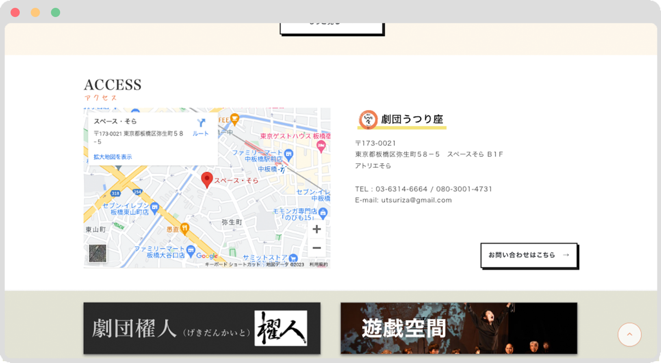Open the 劇団櫂人 banner
661x363 pixels.
(202, 328)
